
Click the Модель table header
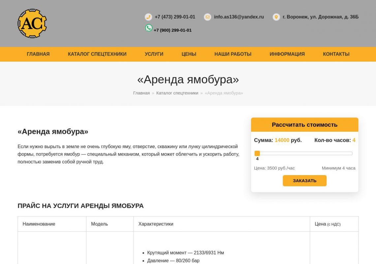point(99,224)
